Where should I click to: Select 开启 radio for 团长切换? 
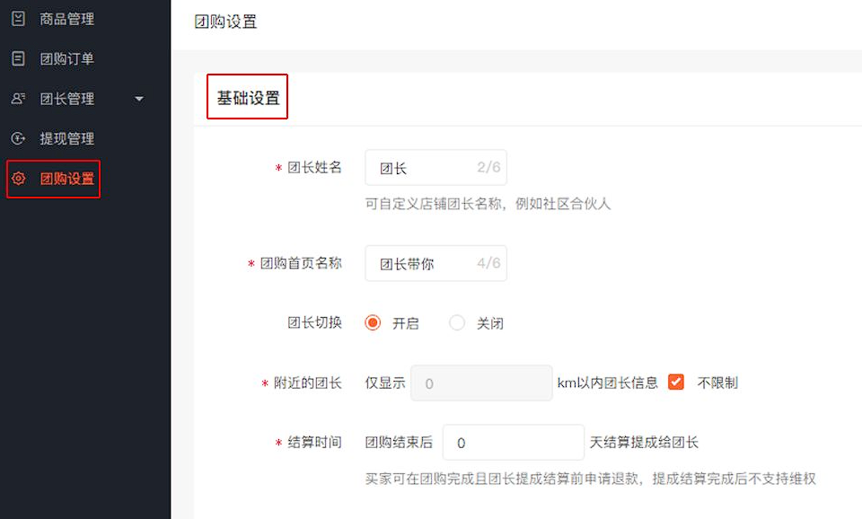373,322
